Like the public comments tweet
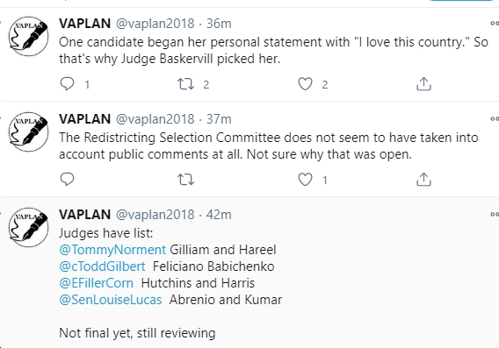499x348 pixels. click(x=305, y=180)
